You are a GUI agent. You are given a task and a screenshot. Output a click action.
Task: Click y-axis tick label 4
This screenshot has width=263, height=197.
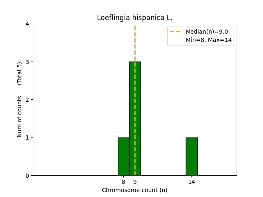pos(27,24)
